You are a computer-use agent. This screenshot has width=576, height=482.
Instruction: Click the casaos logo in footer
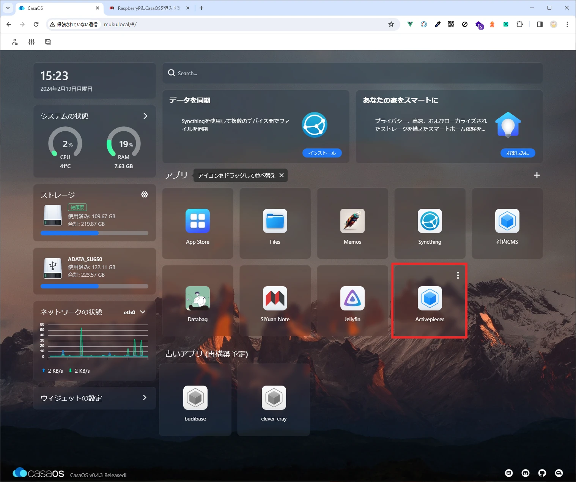pyautogui.click(x=38, y=473)
